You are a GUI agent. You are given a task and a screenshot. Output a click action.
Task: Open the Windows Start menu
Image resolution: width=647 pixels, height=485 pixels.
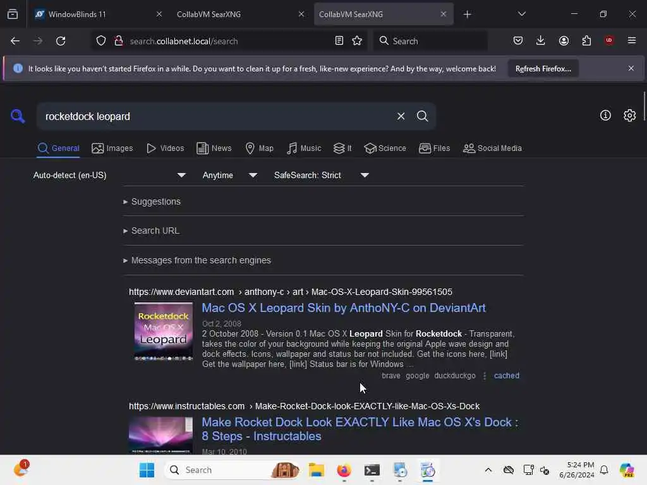click(x=147, y=470)
